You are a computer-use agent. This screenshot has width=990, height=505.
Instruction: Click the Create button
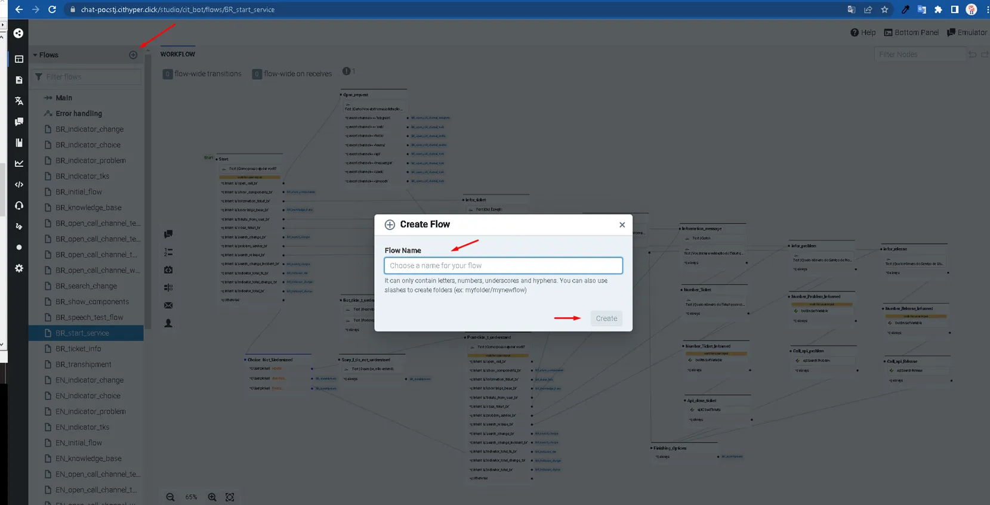pyautogui.click(x=606, y=318)
